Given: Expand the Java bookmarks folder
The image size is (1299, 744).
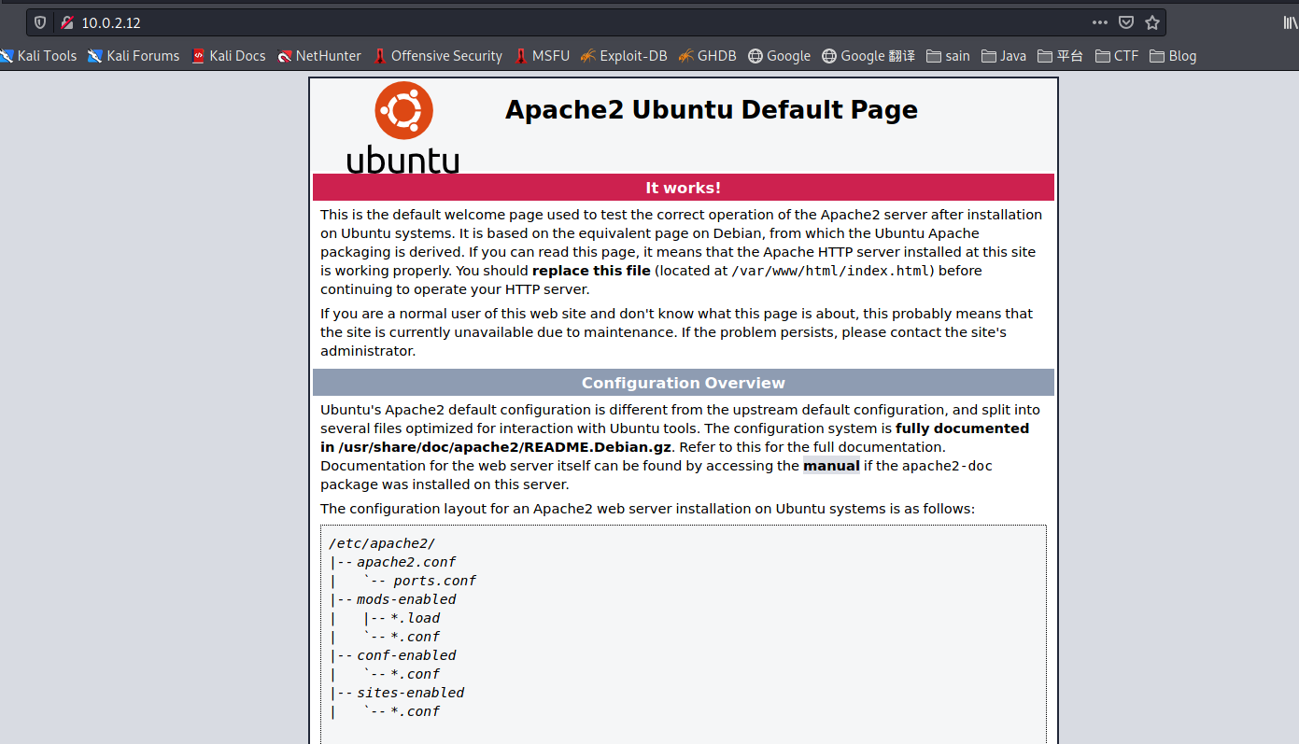Looking at the screenshot, I should pos(1004,56).
